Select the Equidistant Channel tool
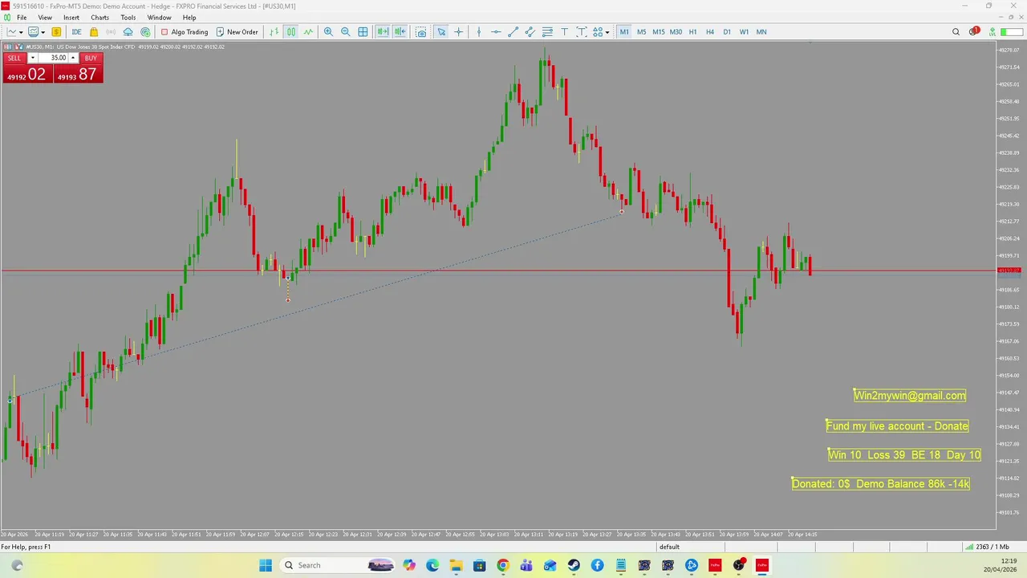The height and width of the screenshot is (578, 1027). coord(530,32)
